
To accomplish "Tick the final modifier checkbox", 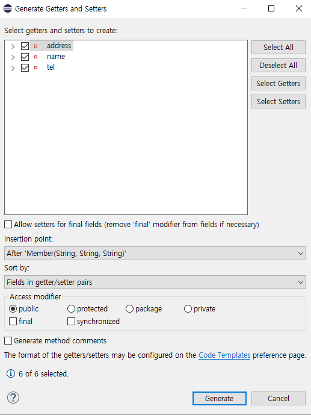I will [x=13, y=321].
